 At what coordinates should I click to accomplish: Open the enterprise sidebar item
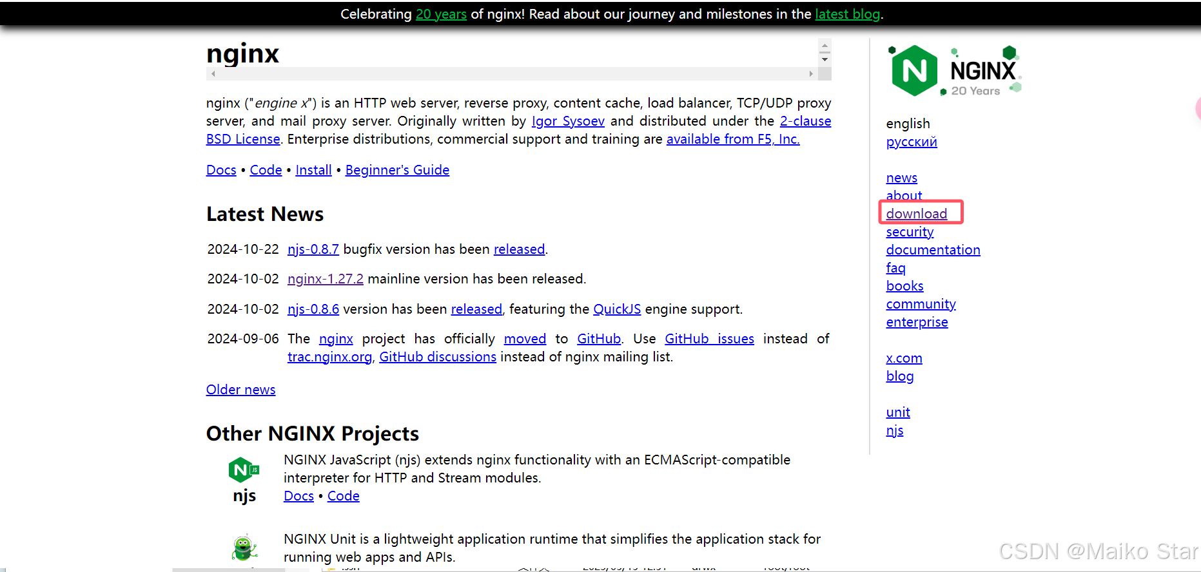point(917,322)
